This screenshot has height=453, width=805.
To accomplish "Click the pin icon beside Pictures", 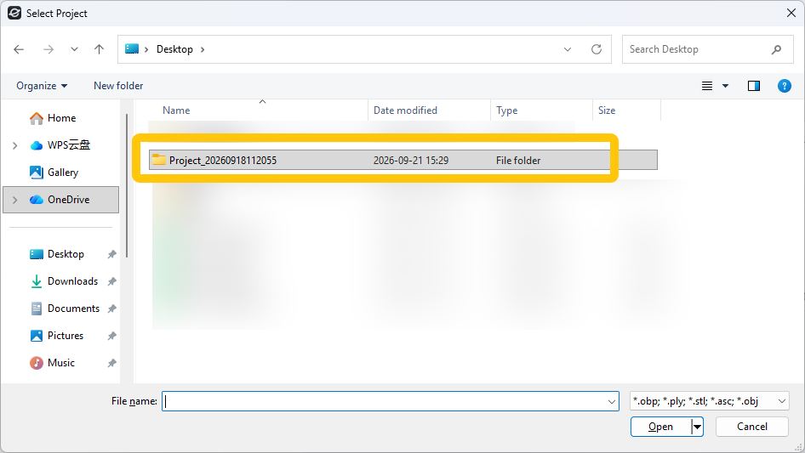I will (112, 336).
